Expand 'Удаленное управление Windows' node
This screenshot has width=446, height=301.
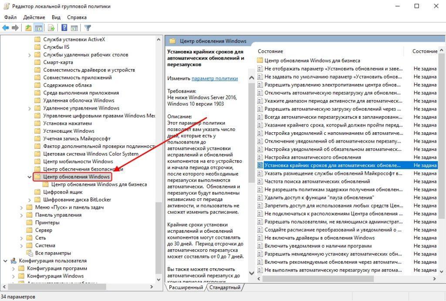click(x=30, y=108)
